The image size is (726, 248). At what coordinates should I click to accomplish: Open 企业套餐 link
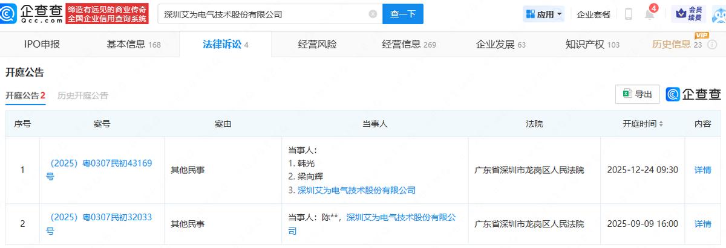coord(594,14)
